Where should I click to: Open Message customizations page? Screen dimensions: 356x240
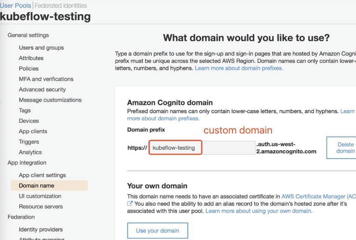(50, 100)
